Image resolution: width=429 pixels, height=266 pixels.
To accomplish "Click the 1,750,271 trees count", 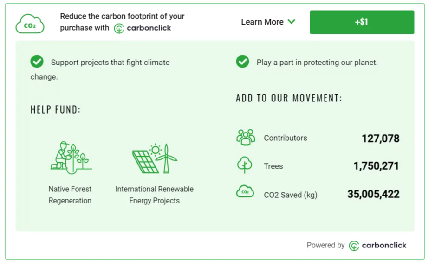I will (x=376, y=166).
